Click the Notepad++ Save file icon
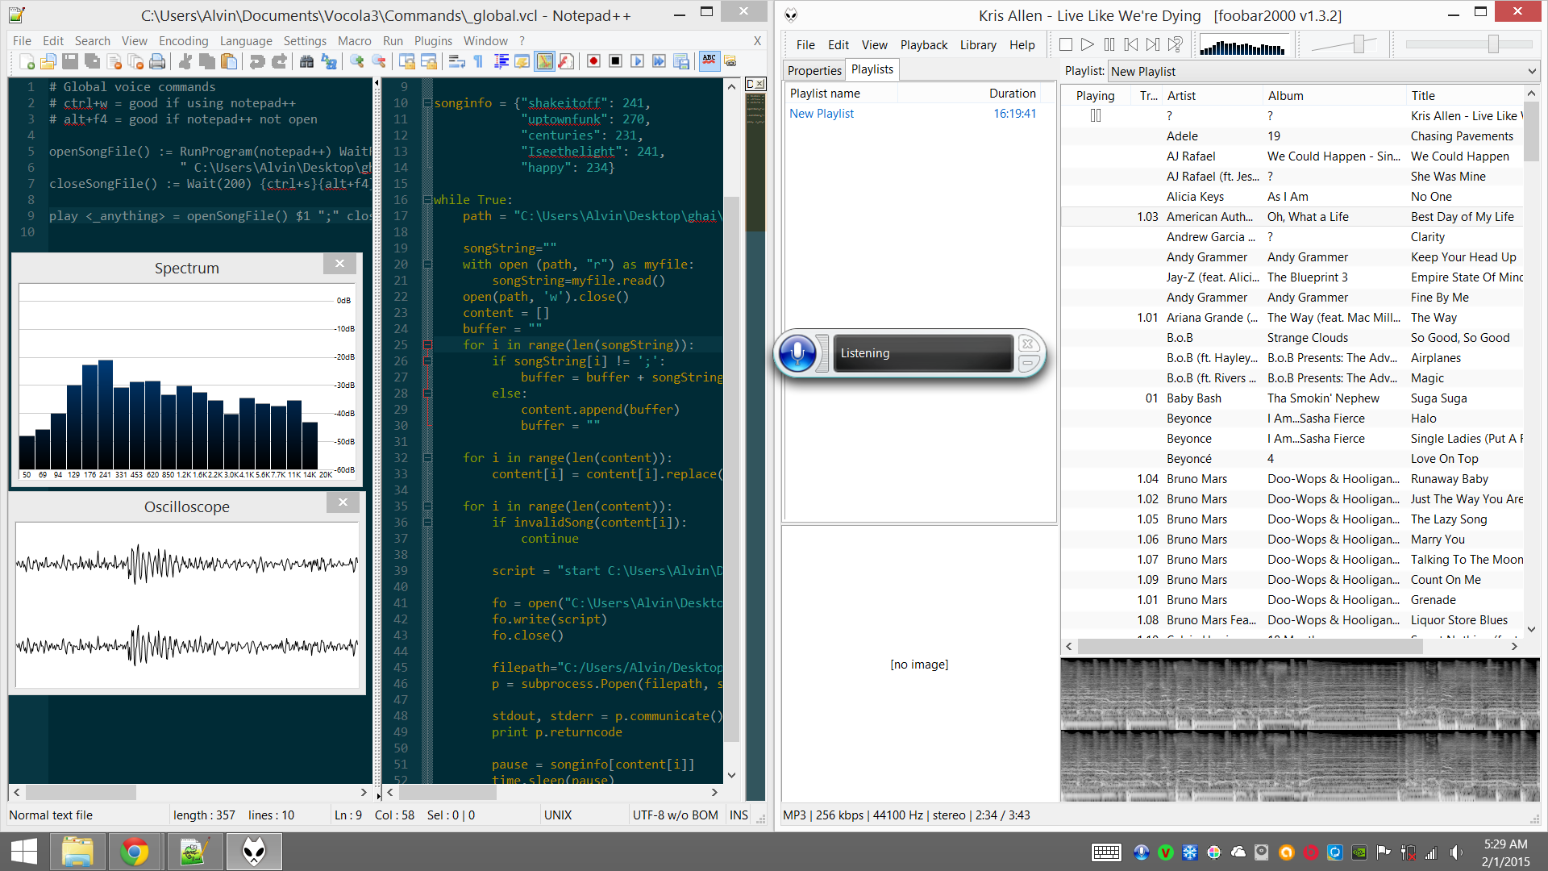 pyautogui.click(x=70, y=61)
